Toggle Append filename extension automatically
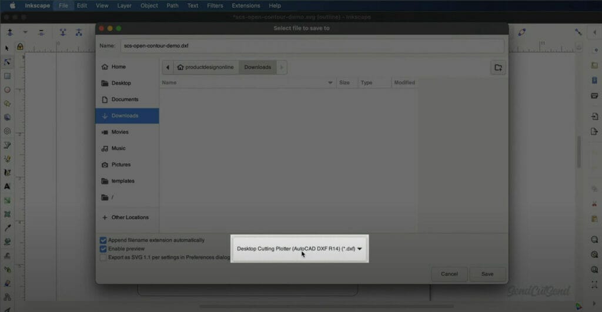This screenshot has width=602, height=312. click(x=103, y=240)
